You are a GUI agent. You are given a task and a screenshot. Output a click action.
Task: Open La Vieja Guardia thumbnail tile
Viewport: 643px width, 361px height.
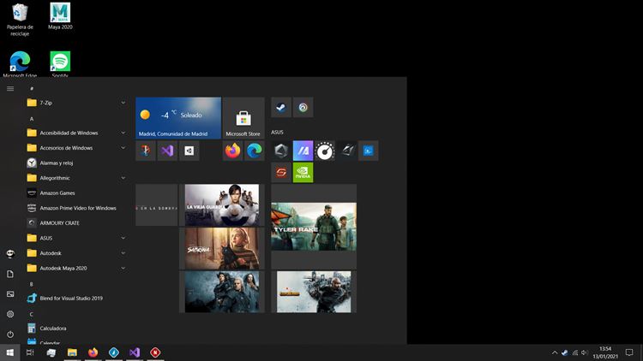click(222, 204)
